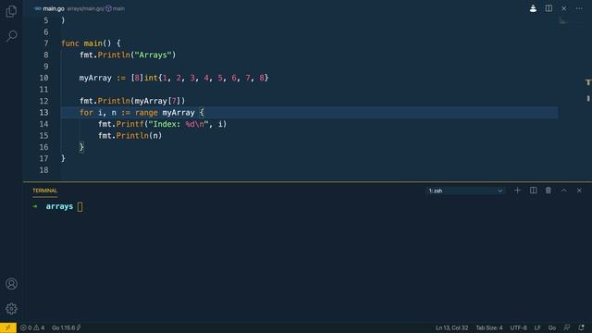Select the UTF-8 encoding status item
This screenshot has height=333, width=592.
pos(518,327)
